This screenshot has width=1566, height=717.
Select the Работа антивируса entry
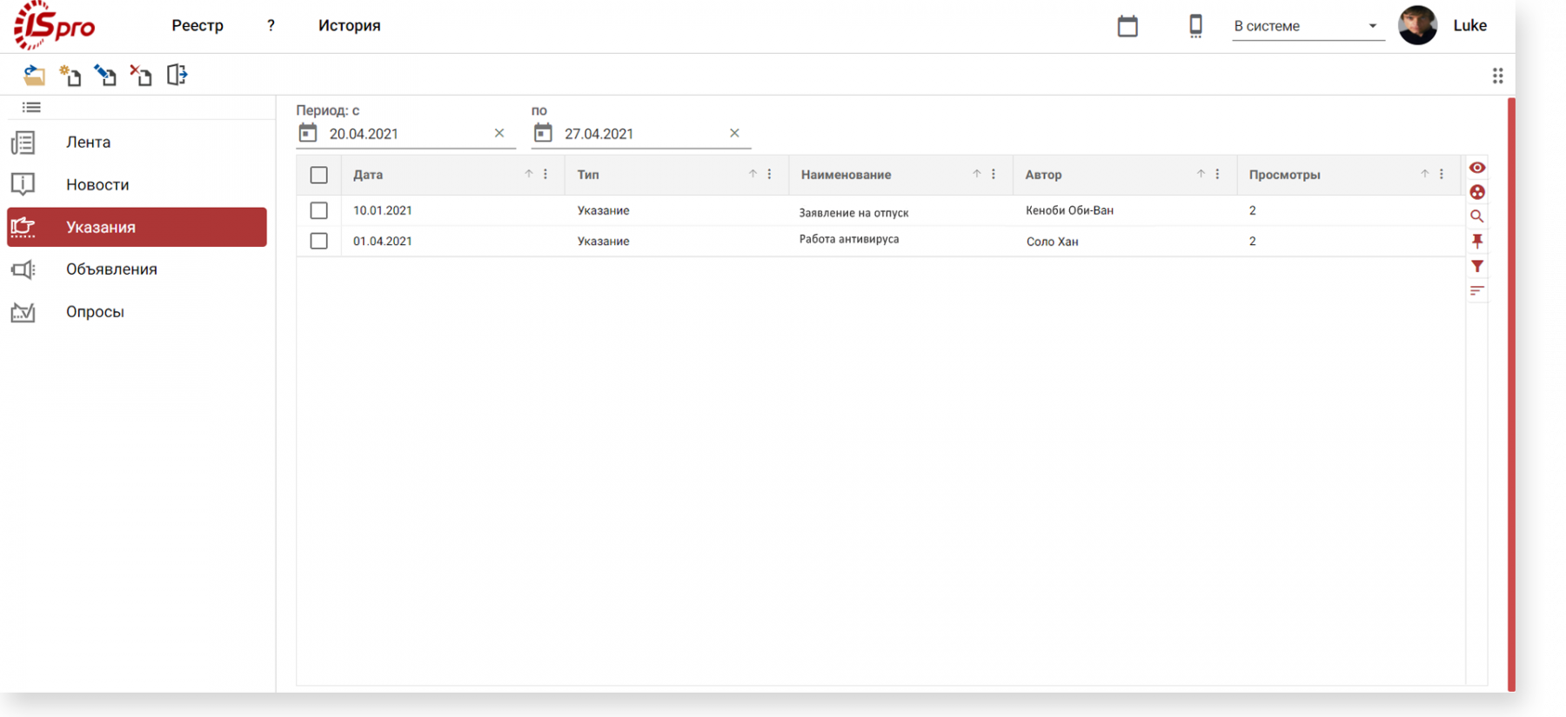[x=849, y=239]
